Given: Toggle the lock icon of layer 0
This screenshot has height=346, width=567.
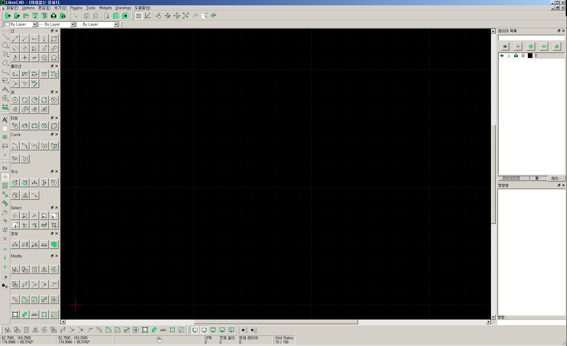Looking at the screenshot, I should pyautogui.click(x=509, y=56).
